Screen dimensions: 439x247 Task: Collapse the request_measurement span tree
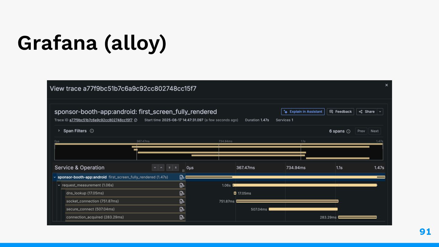coord(59,185)
